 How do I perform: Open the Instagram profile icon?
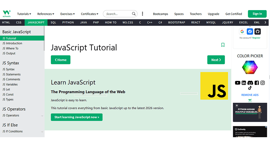point(263,83)
